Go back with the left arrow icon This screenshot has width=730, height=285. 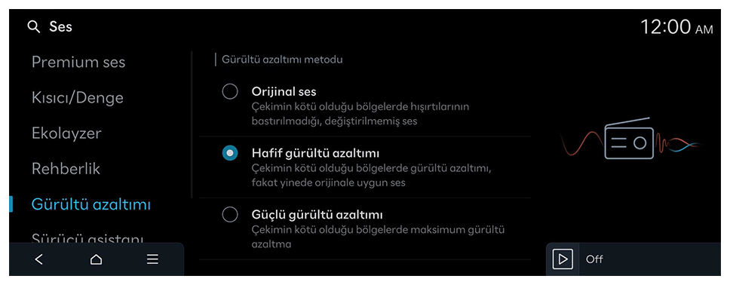pos(39,259)
